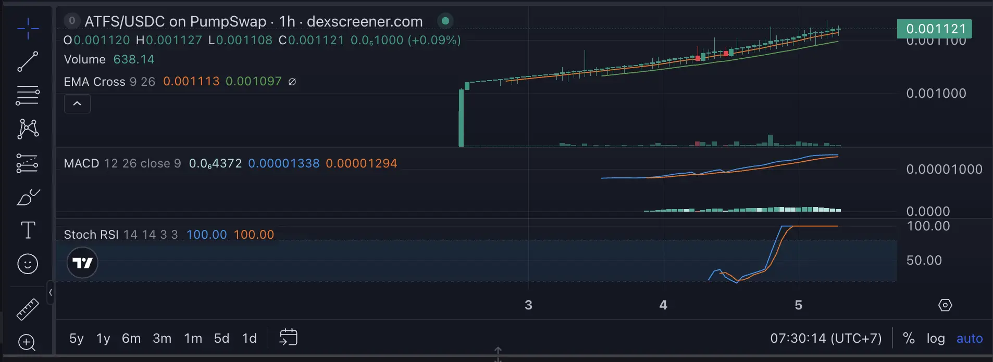Activate the zoom in tool
The width and height of the screenshot is (993, 362).
pyautogui.click(x=27, y=342)
